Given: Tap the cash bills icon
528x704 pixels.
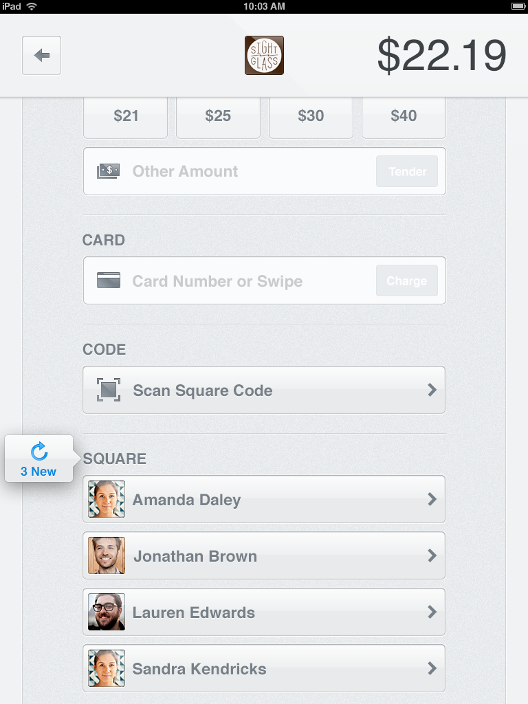Looking at the screenshot, I should point(108,171).
